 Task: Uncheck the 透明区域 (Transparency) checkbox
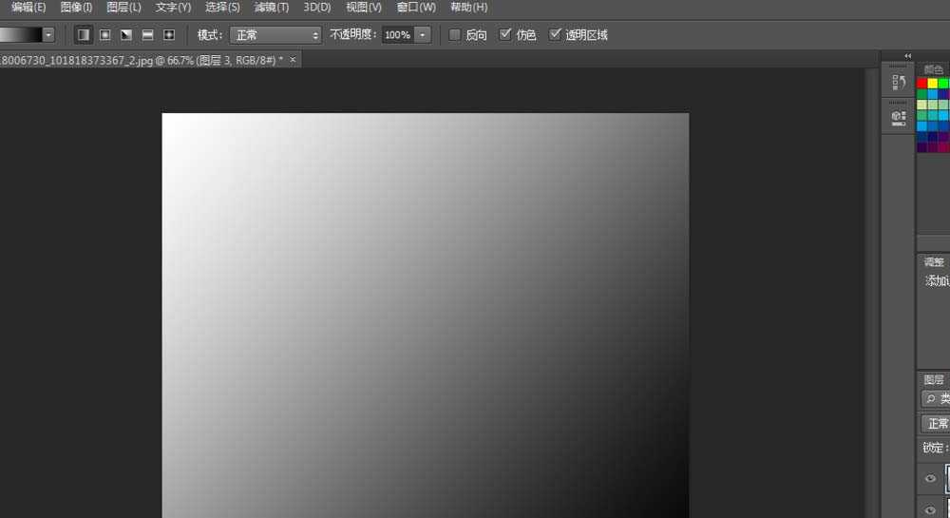point(555,35)
